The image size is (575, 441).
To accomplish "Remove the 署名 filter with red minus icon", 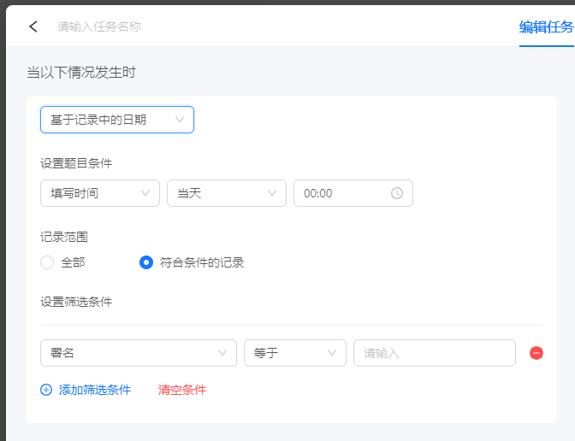I will click(x=536, y=353).
